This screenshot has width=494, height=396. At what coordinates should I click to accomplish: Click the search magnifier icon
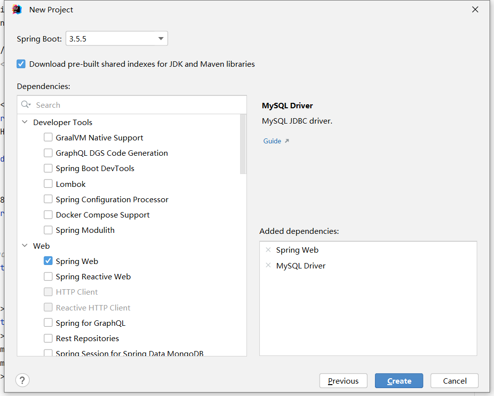click(x=26, y=105)
